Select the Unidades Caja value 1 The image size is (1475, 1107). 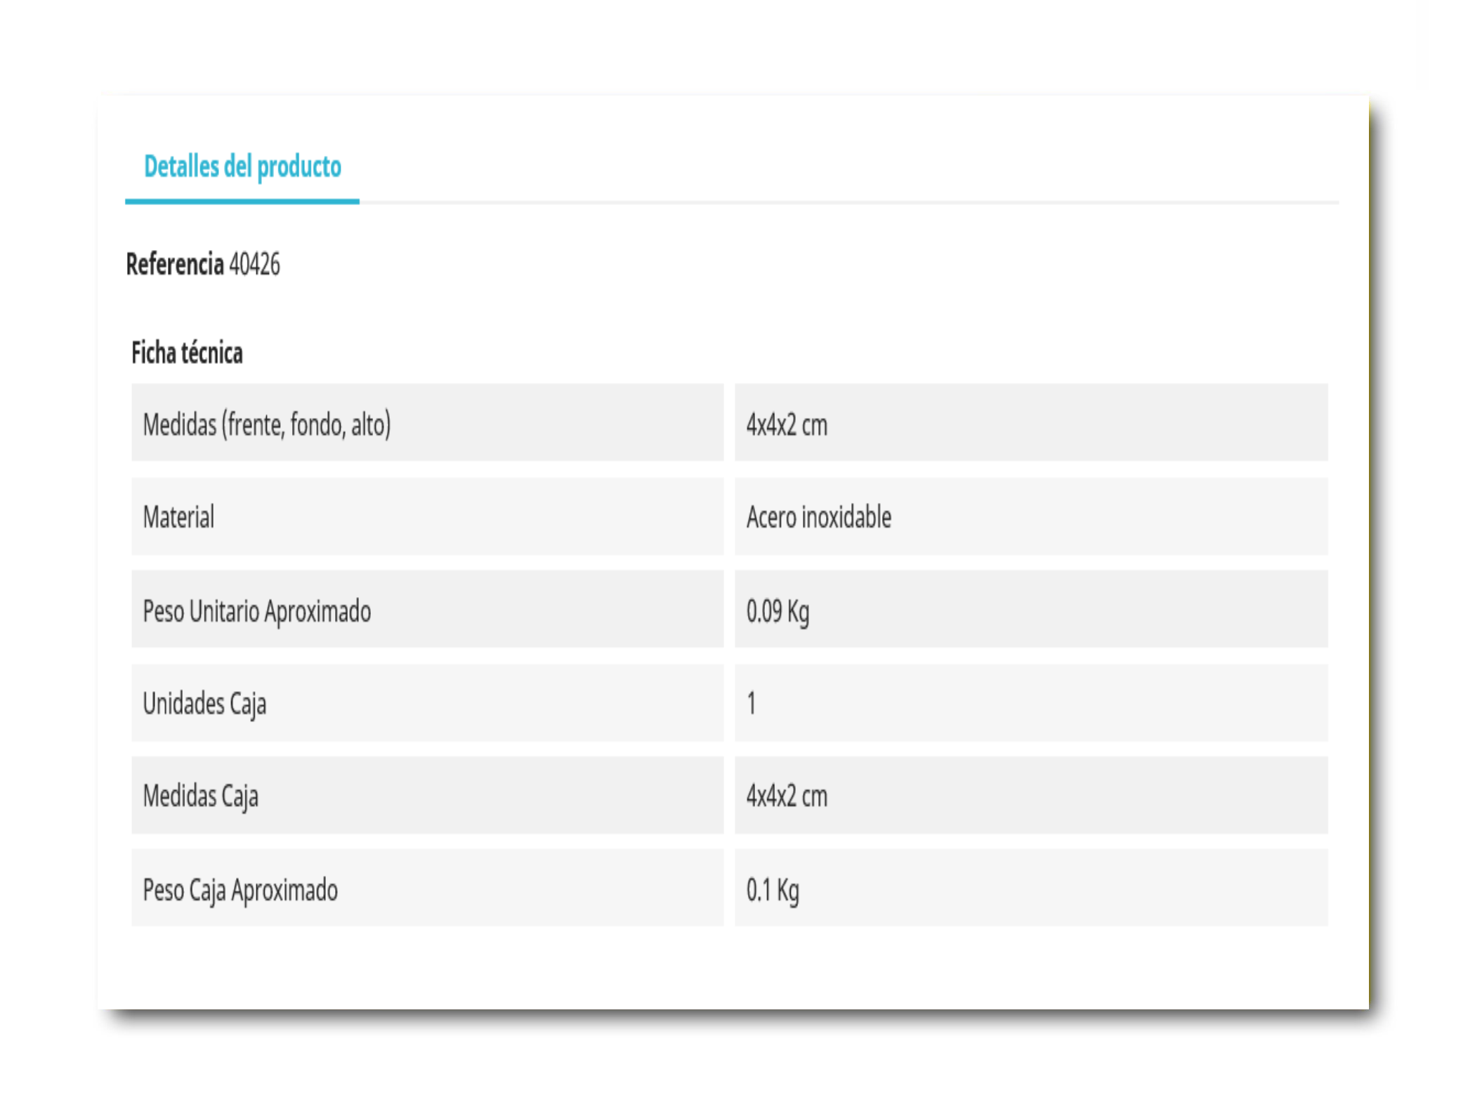(x=751, y=703)
